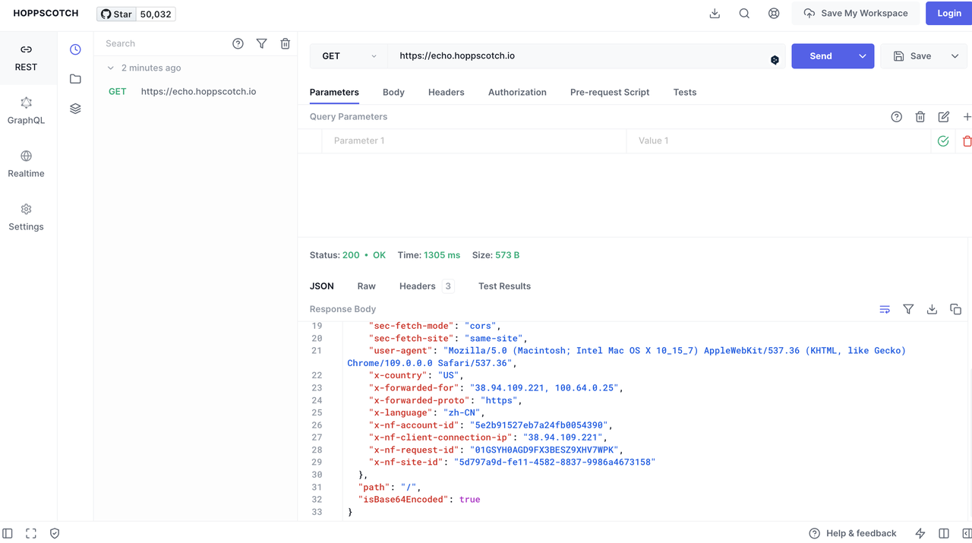Switch to the GraphQL section

coord(26,112)
